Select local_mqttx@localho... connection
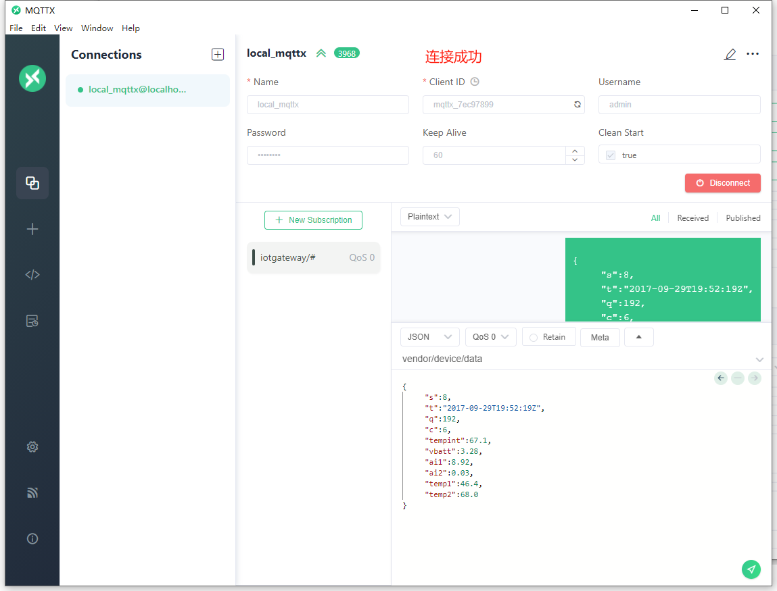Image resolution: width=777 pixels, height=591 pixels. click(147, 90)
